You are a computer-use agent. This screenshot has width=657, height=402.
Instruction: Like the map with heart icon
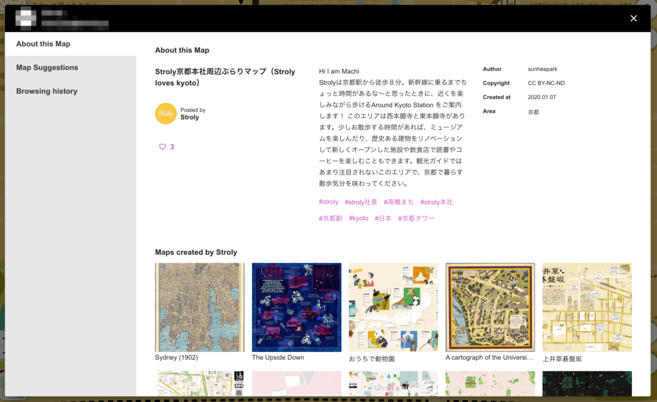[162, 147]
